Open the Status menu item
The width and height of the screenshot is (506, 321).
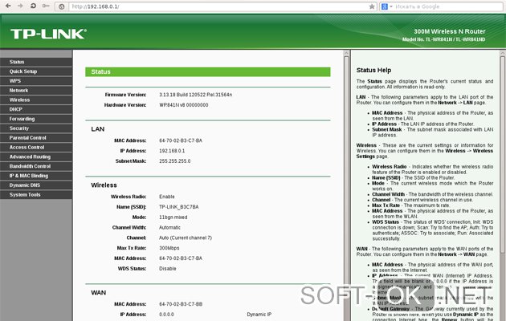36,62
